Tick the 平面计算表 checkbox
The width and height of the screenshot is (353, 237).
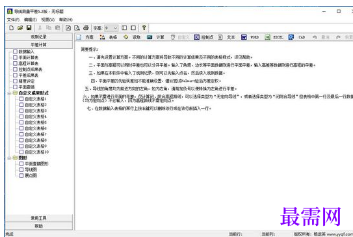(16, 57)
